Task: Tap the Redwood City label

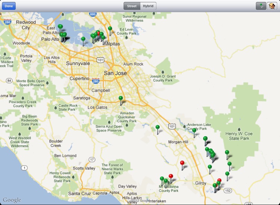Action: click(x=26, y=25)
